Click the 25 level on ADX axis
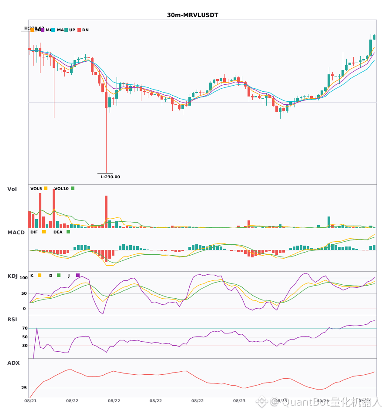The width and height of the screenshot is (385, 413). [24, 388]
